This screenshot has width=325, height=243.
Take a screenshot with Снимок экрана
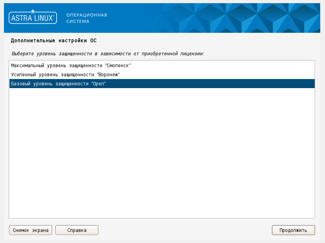tap(30, 230)
